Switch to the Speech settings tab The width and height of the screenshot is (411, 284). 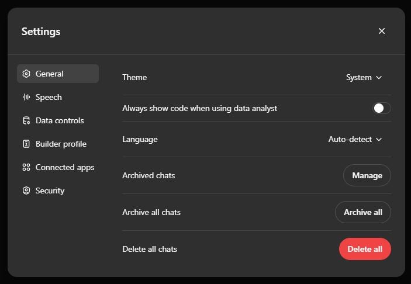point(58,97)
